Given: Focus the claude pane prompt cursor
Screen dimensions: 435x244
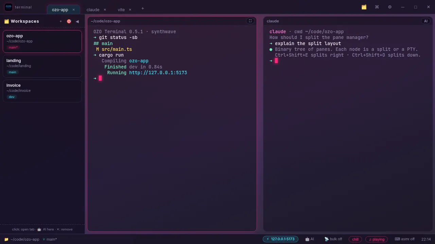Looking at the screenshot, I should [276, 61].
